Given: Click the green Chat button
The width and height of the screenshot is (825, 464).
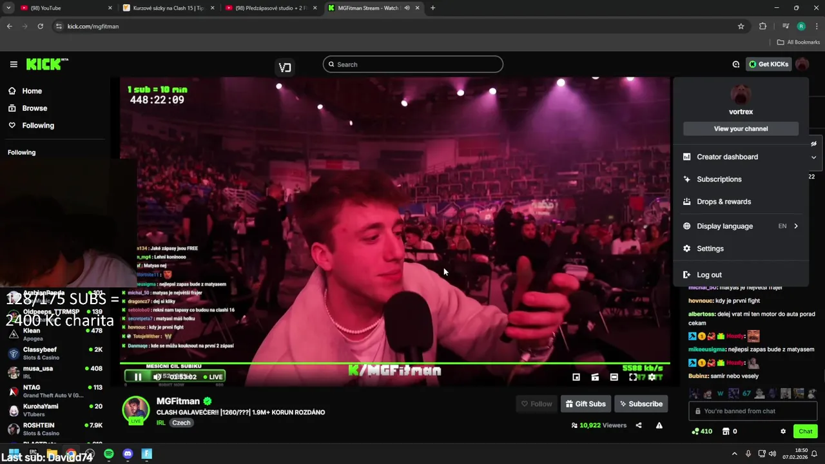Looking at the screenshot, I should pos(806,431).
